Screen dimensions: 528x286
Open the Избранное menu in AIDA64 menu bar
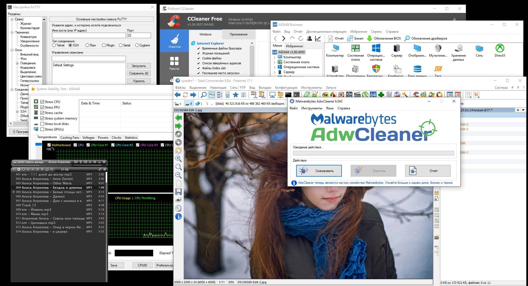click(359, 32)
